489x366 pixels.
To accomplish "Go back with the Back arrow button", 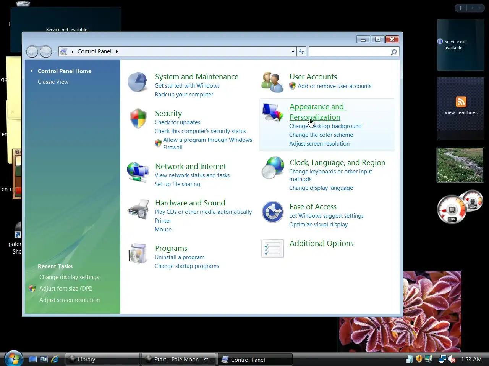I will [x=32, y=51].
